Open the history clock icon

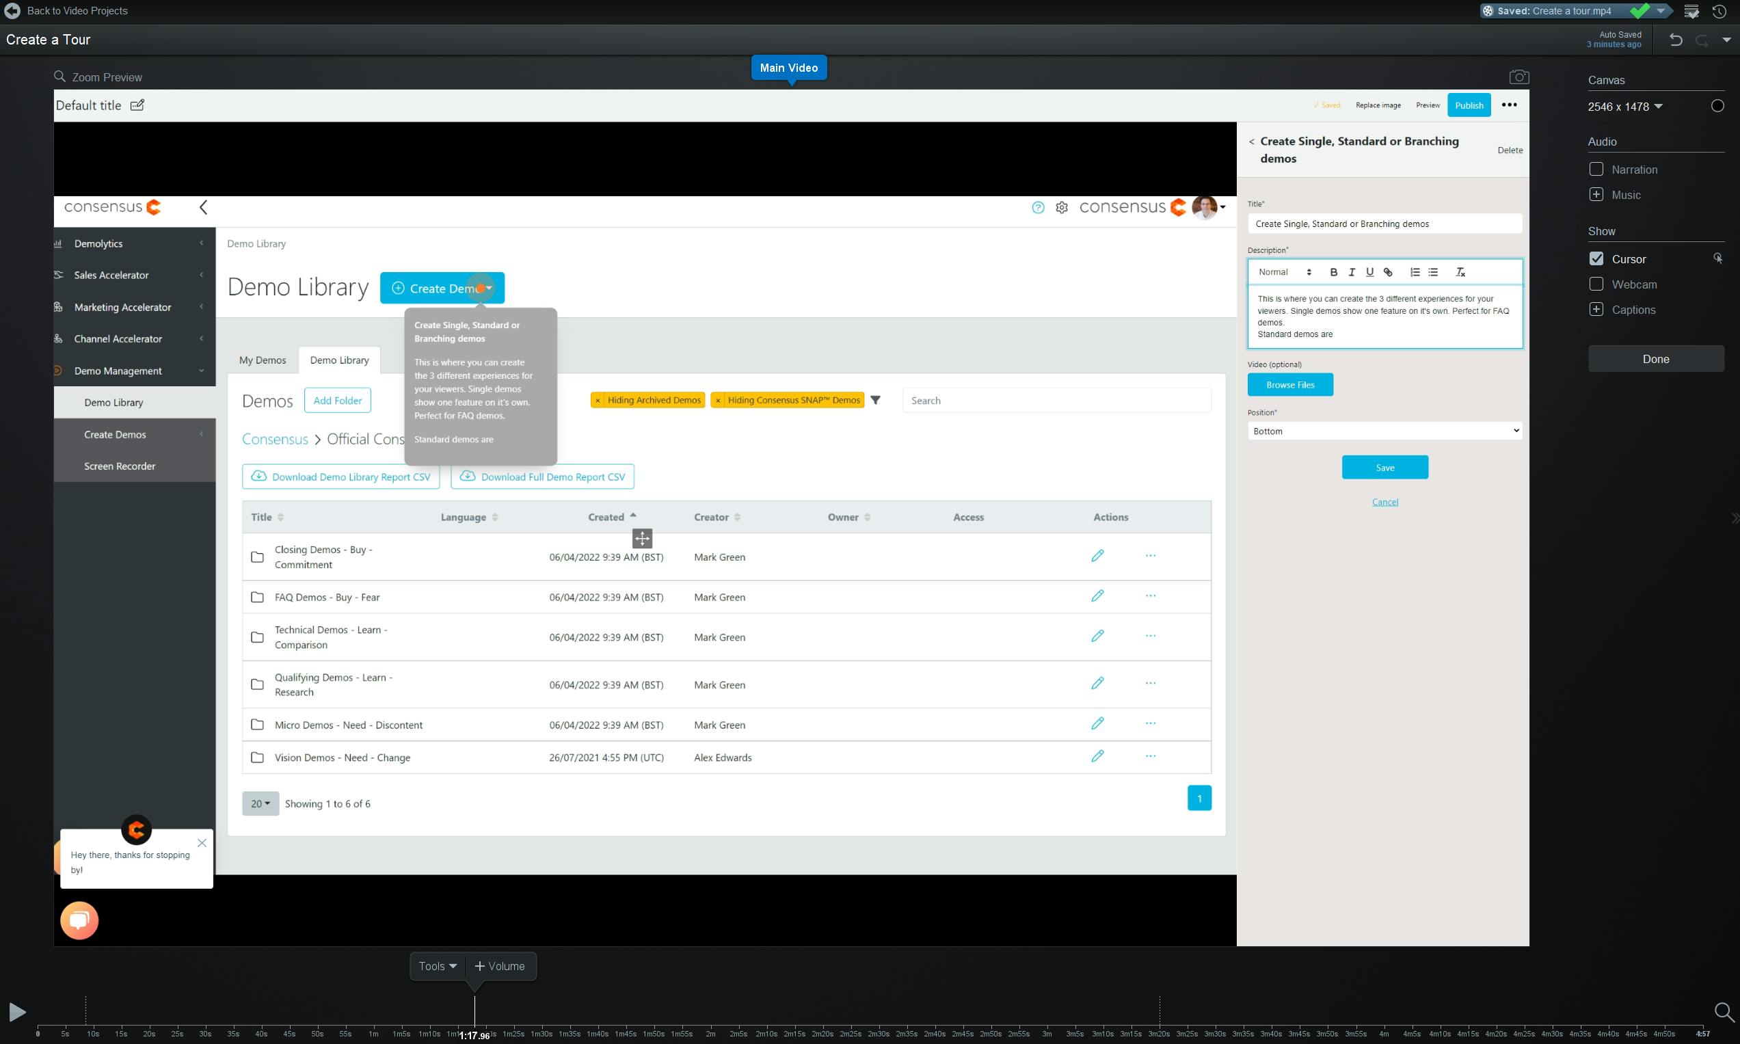pos(1719,11)
